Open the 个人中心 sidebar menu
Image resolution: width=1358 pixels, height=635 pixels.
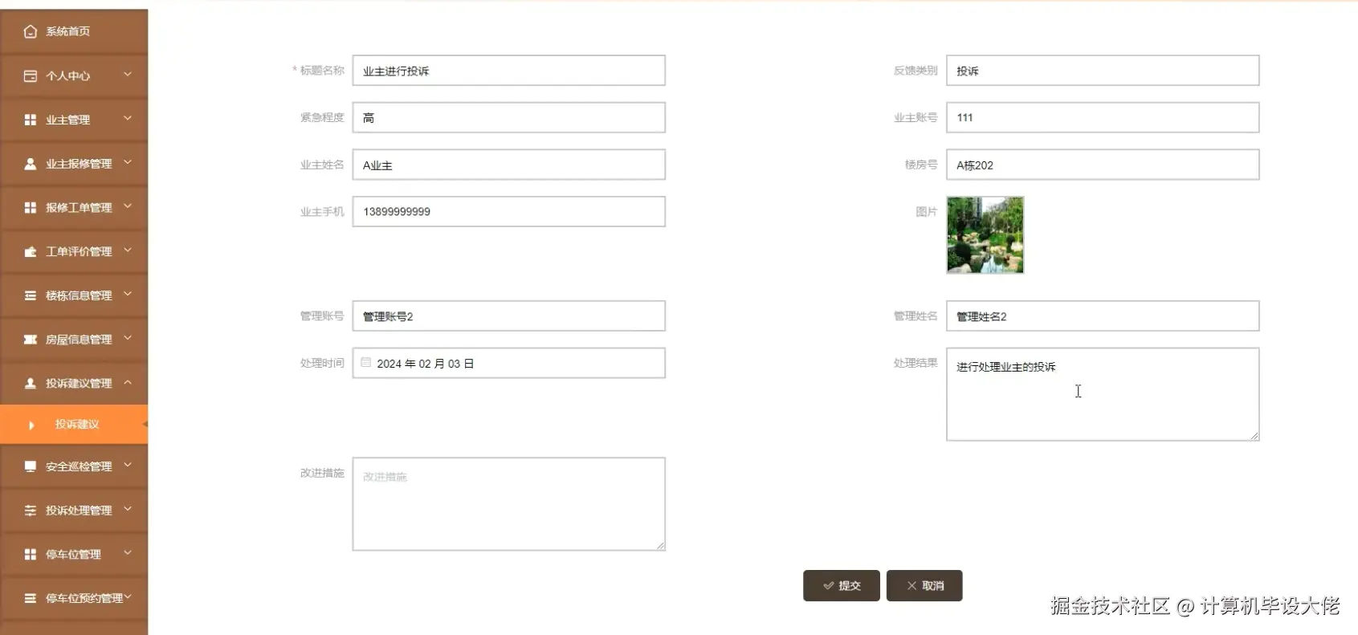tap(74, 75)
